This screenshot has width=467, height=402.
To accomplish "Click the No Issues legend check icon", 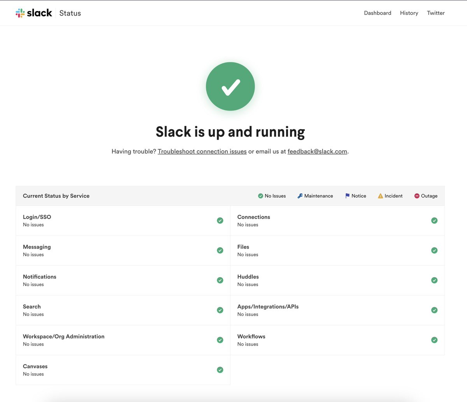I will point(261,196).
